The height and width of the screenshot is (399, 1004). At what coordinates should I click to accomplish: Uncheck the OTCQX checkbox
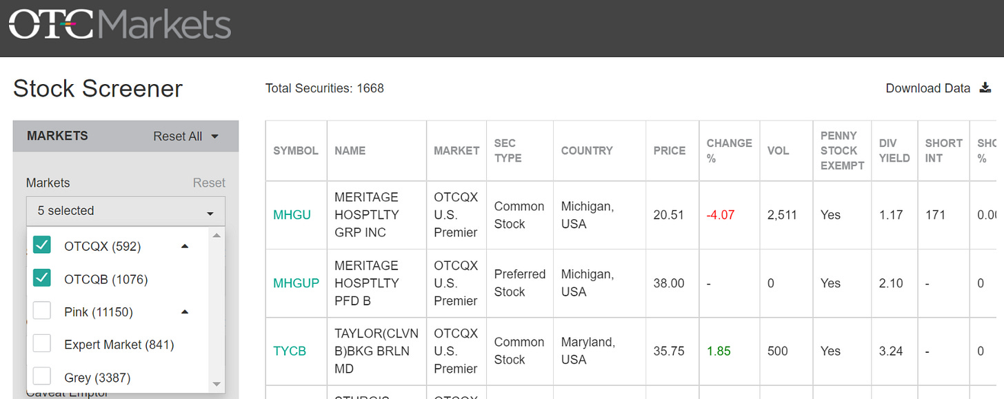(x=42, y=245)
